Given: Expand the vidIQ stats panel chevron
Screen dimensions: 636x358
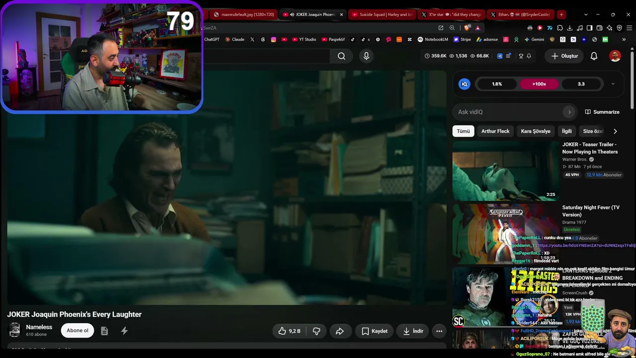Looking at the screenshot, I should pos(613,84).
